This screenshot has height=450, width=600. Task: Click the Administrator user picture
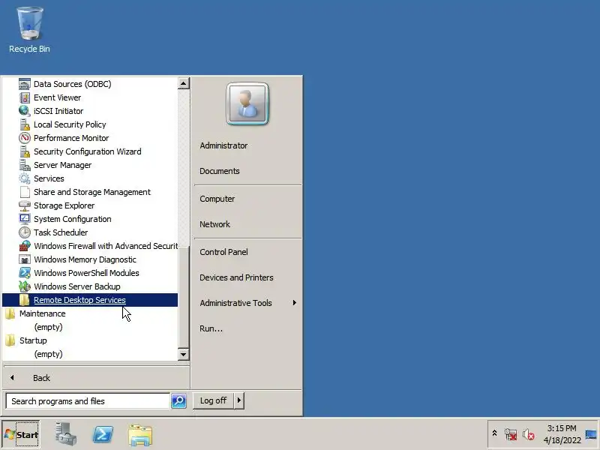[x=247, y=104]
